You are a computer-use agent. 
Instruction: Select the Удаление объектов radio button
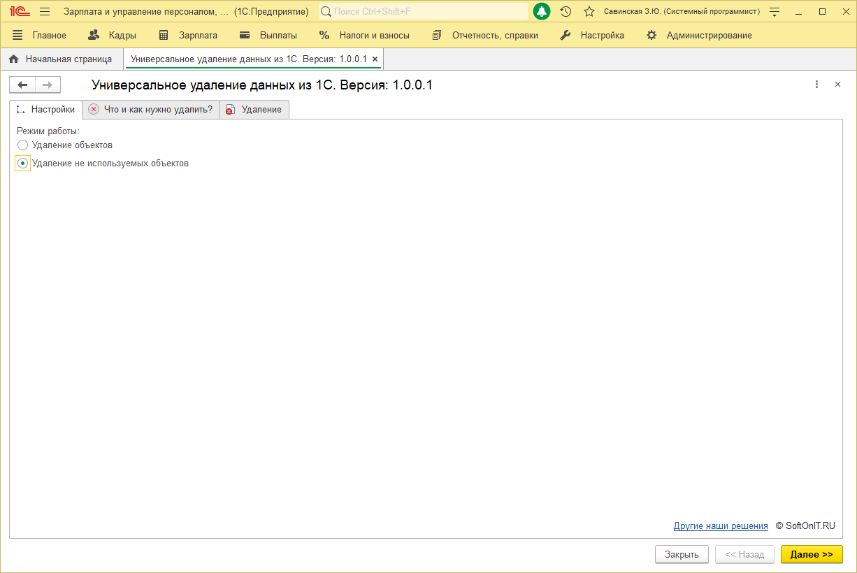tap(23, 145)
